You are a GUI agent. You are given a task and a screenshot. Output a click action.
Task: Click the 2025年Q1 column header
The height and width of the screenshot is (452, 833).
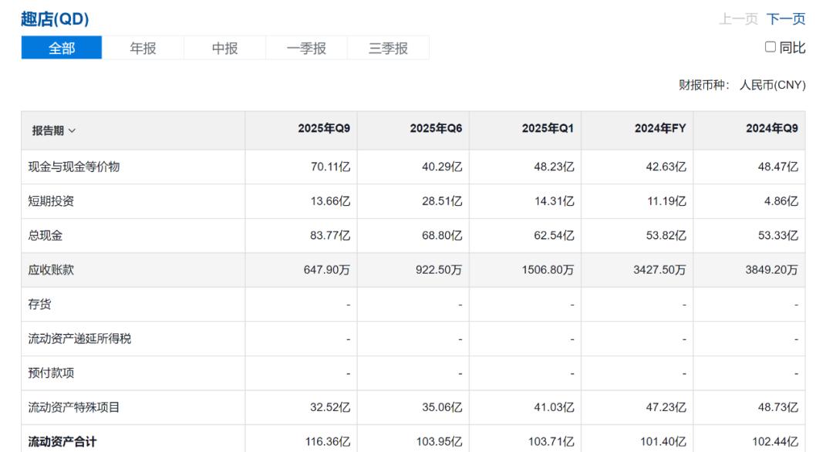click(548, 130)
